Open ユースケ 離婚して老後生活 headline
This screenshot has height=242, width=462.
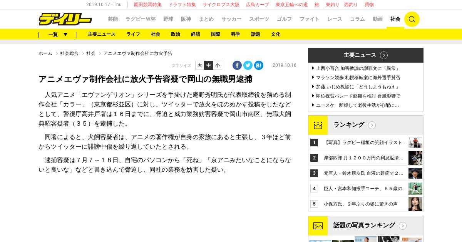click(x=357, y=105)
